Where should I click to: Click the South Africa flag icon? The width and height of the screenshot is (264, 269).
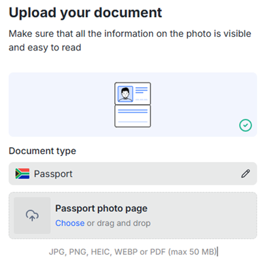pyautogui.click(x=22, y=174)
